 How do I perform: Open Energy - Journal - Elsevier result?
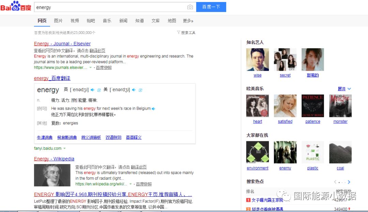coord(62,43)
